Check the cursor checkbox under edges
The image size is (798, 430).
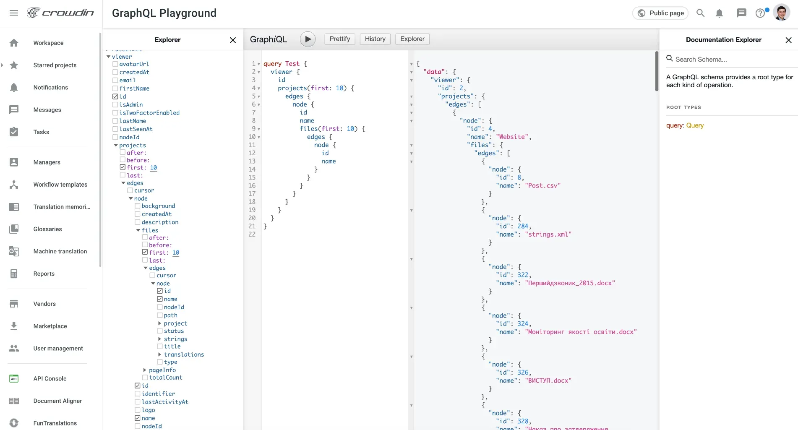click(x=130, y=190)
